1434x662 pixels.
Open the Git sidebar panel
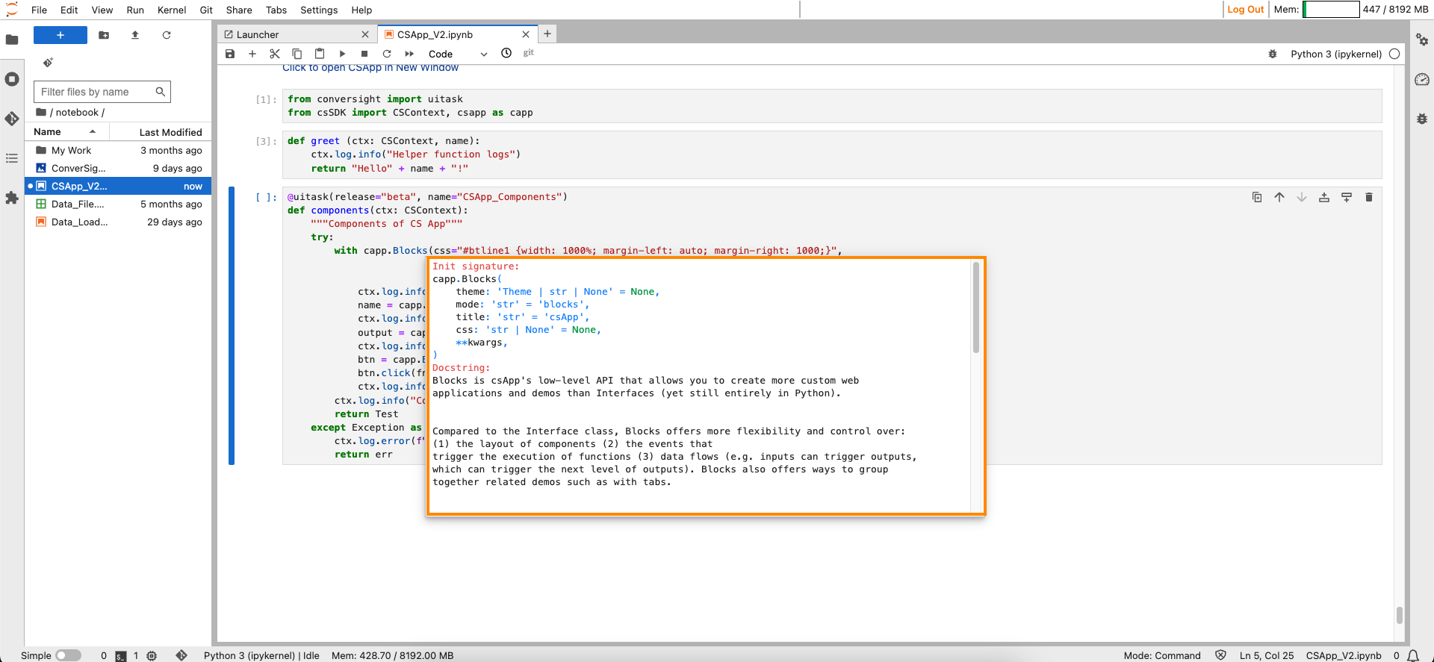12,119
